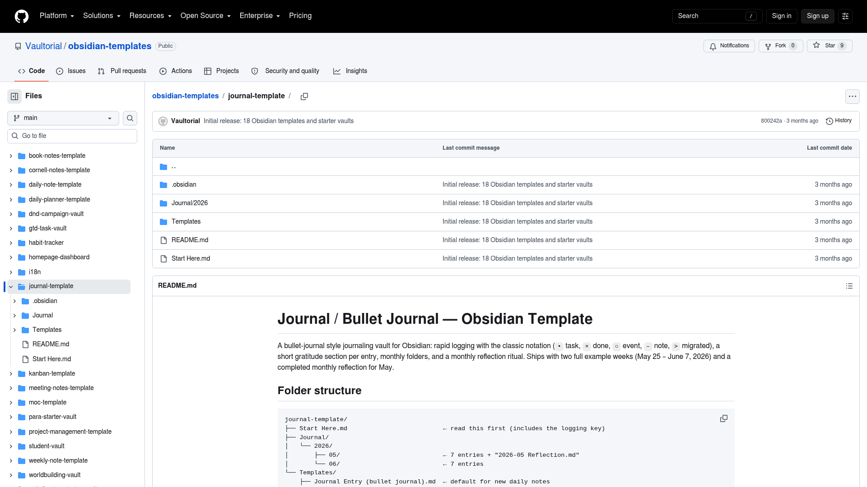Click the Sign up button
867x487 pixels.
click(x=817, y=16)
